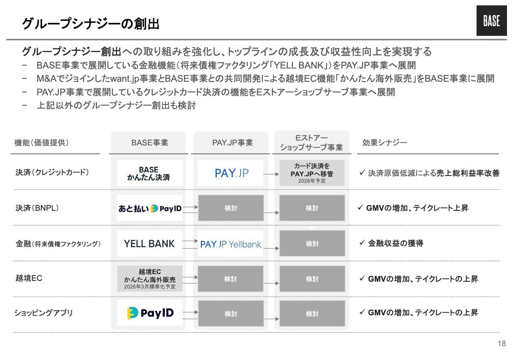
Task: Click the BASE logo in top corner
Action: (x=491, y=21)
